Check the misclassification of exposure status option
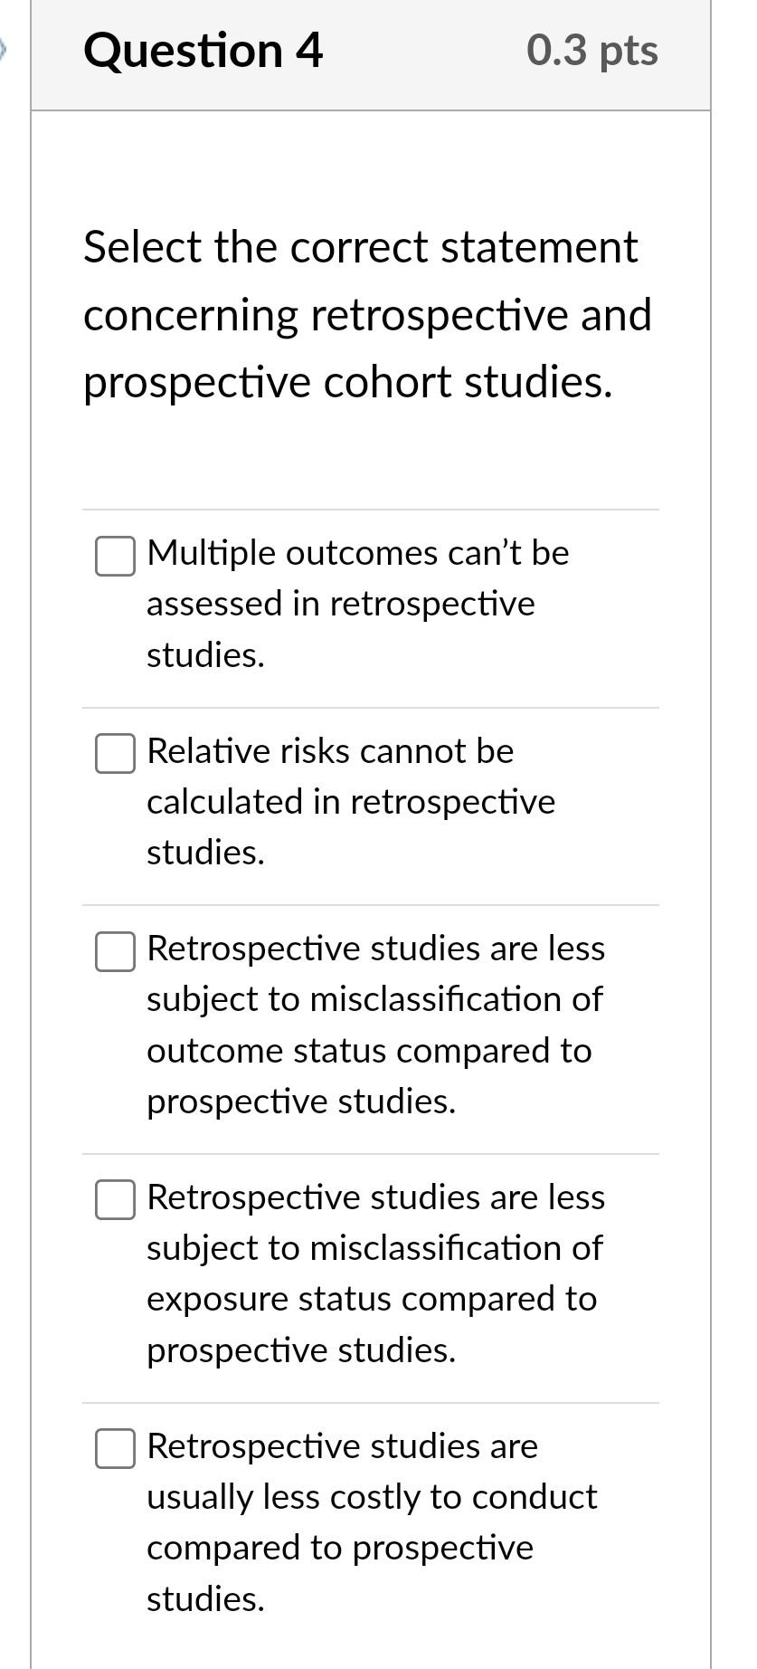Screen dimensions: 757x1669 coord(115,1199)
